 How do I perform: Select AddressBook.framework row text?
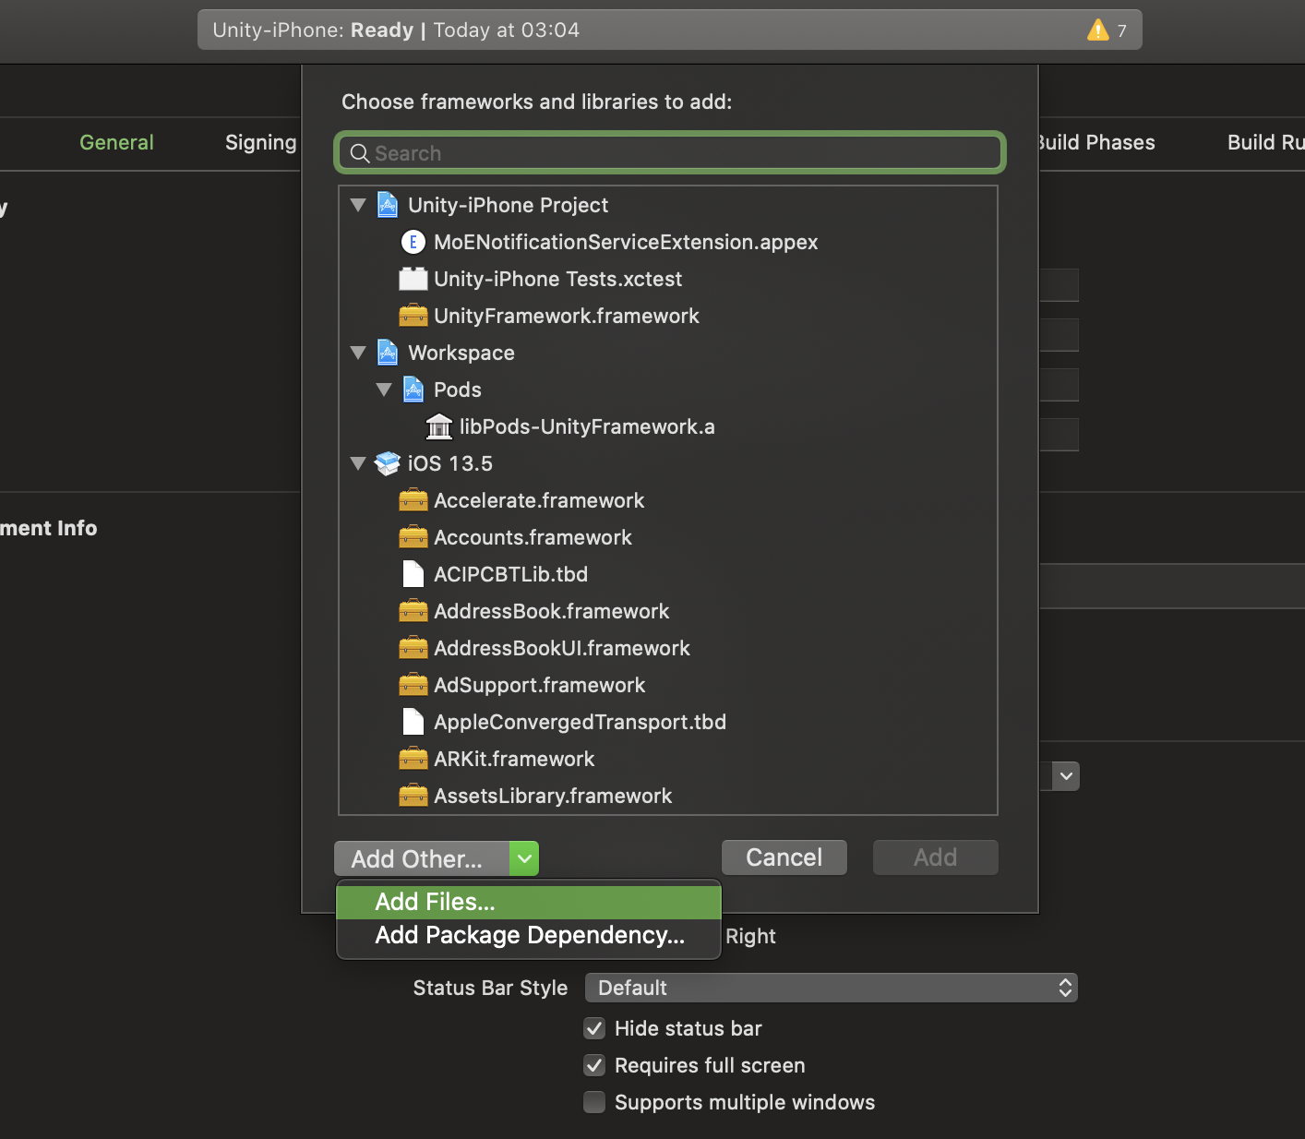[x=552, y=611]
